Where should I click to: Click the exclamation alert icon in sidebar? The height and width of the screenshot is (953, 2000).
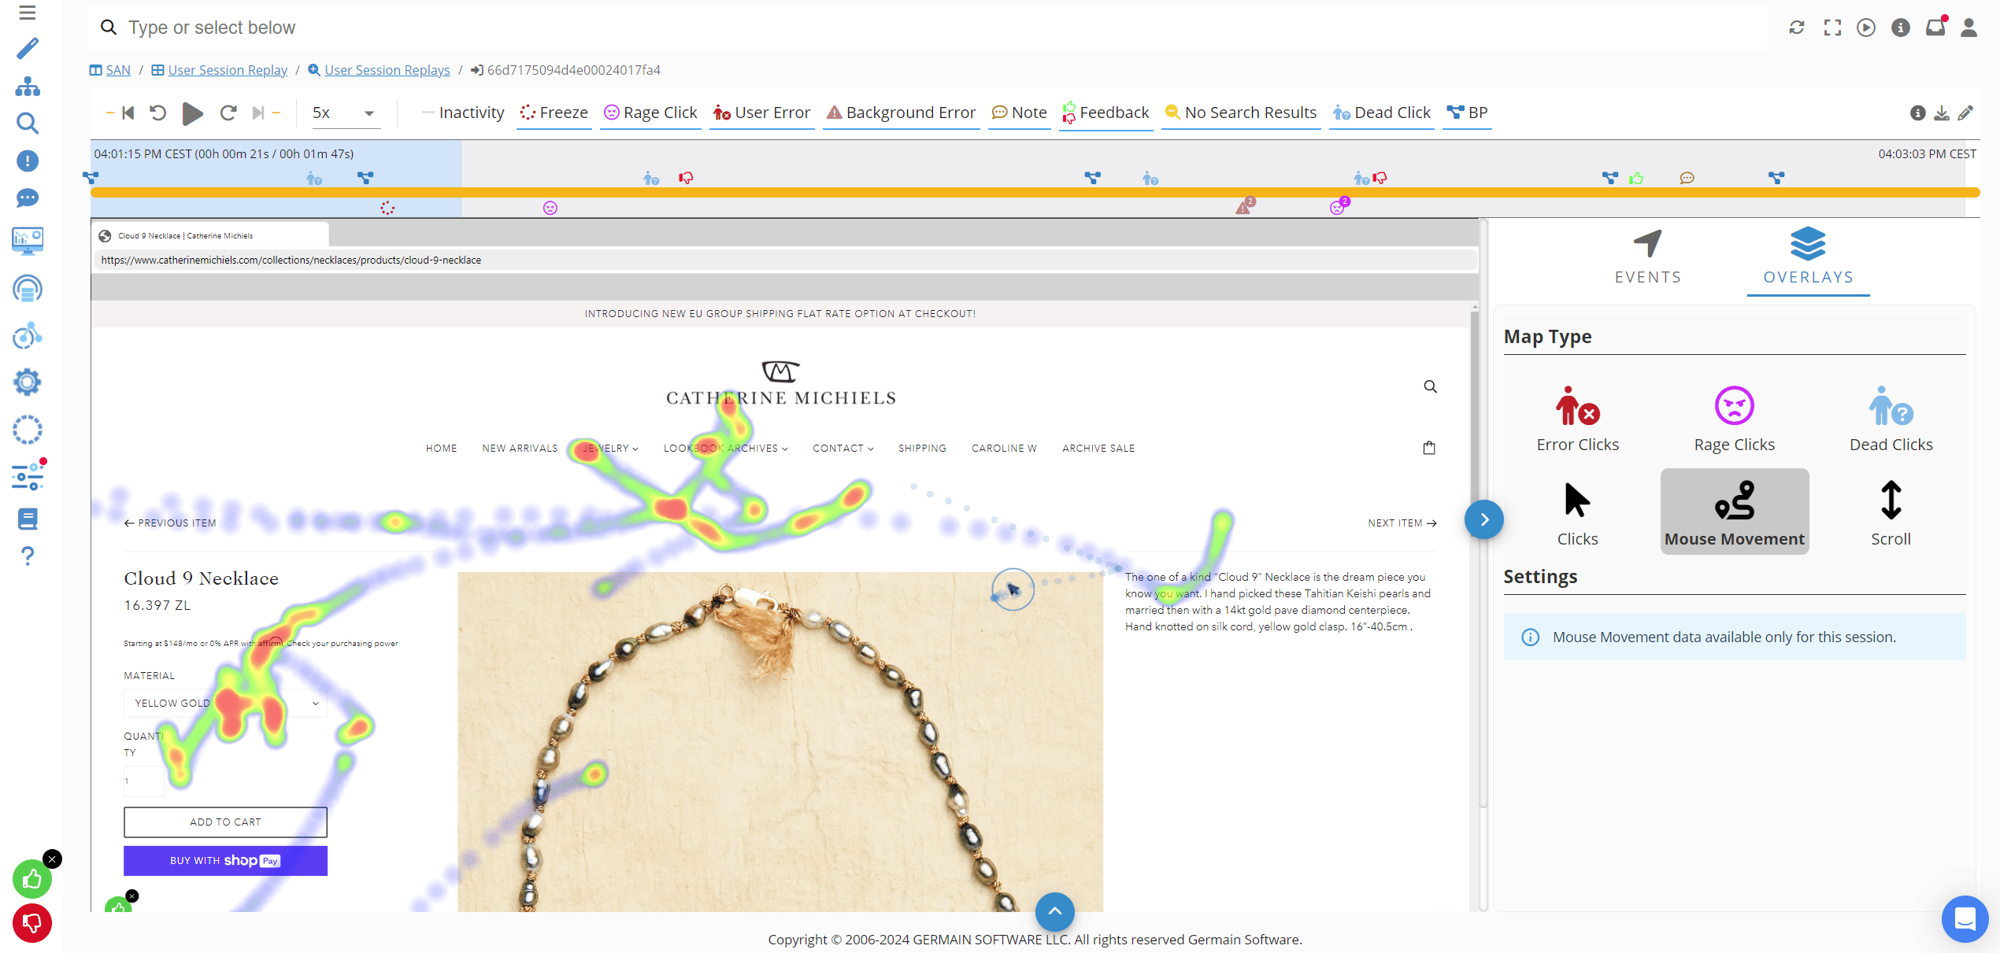click(x=28, y=161)
